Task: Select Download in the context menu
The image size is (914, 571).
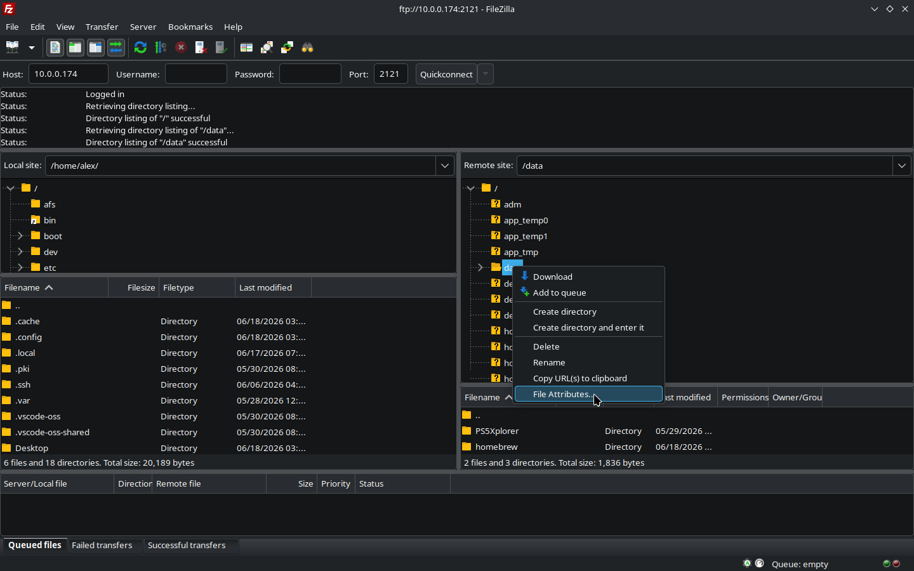Action: (588, 277)
